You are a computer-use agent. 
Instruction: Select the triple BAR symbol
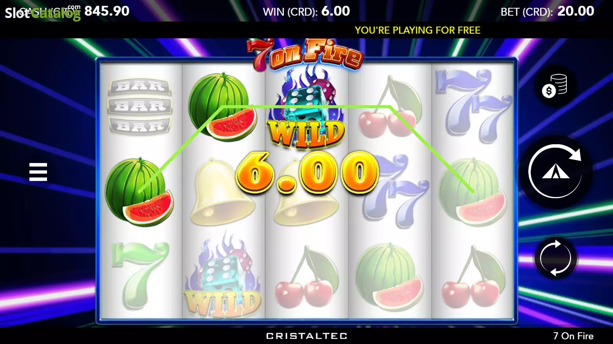coord(140,106)
